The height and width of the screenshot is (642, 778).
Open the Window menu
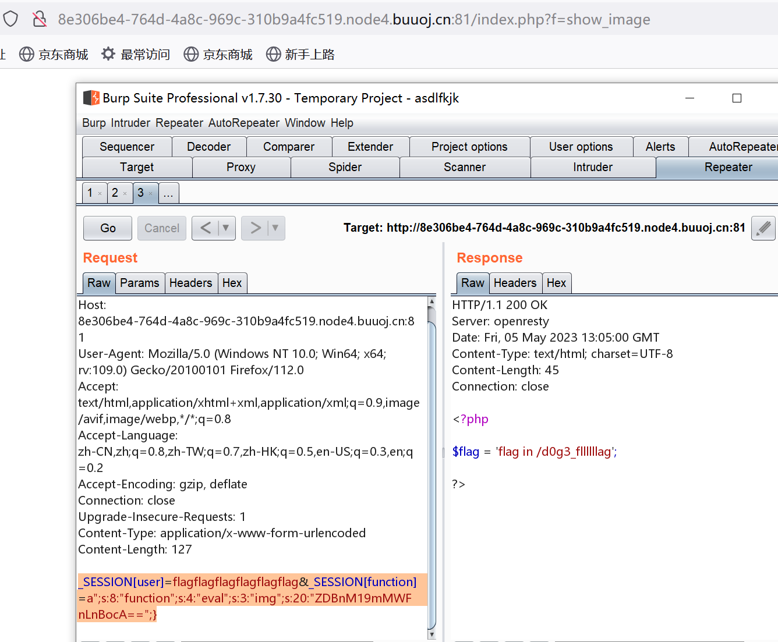[x=305, y=123]
